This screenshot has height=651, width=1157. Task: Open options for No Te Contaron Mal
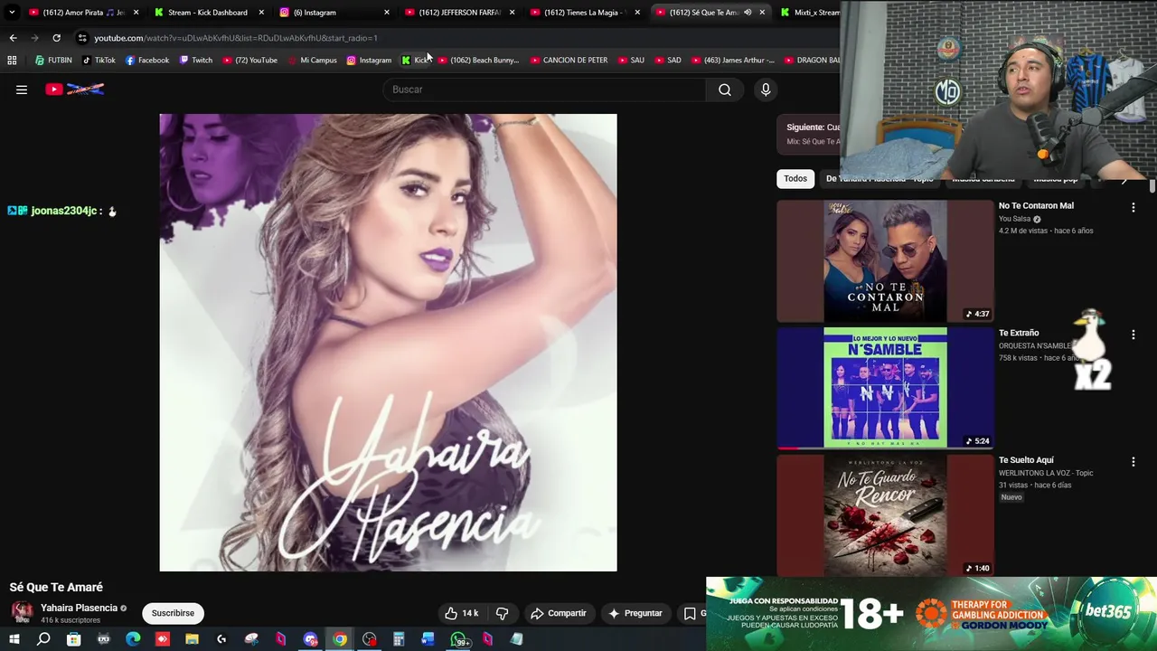coord(1133,207)
